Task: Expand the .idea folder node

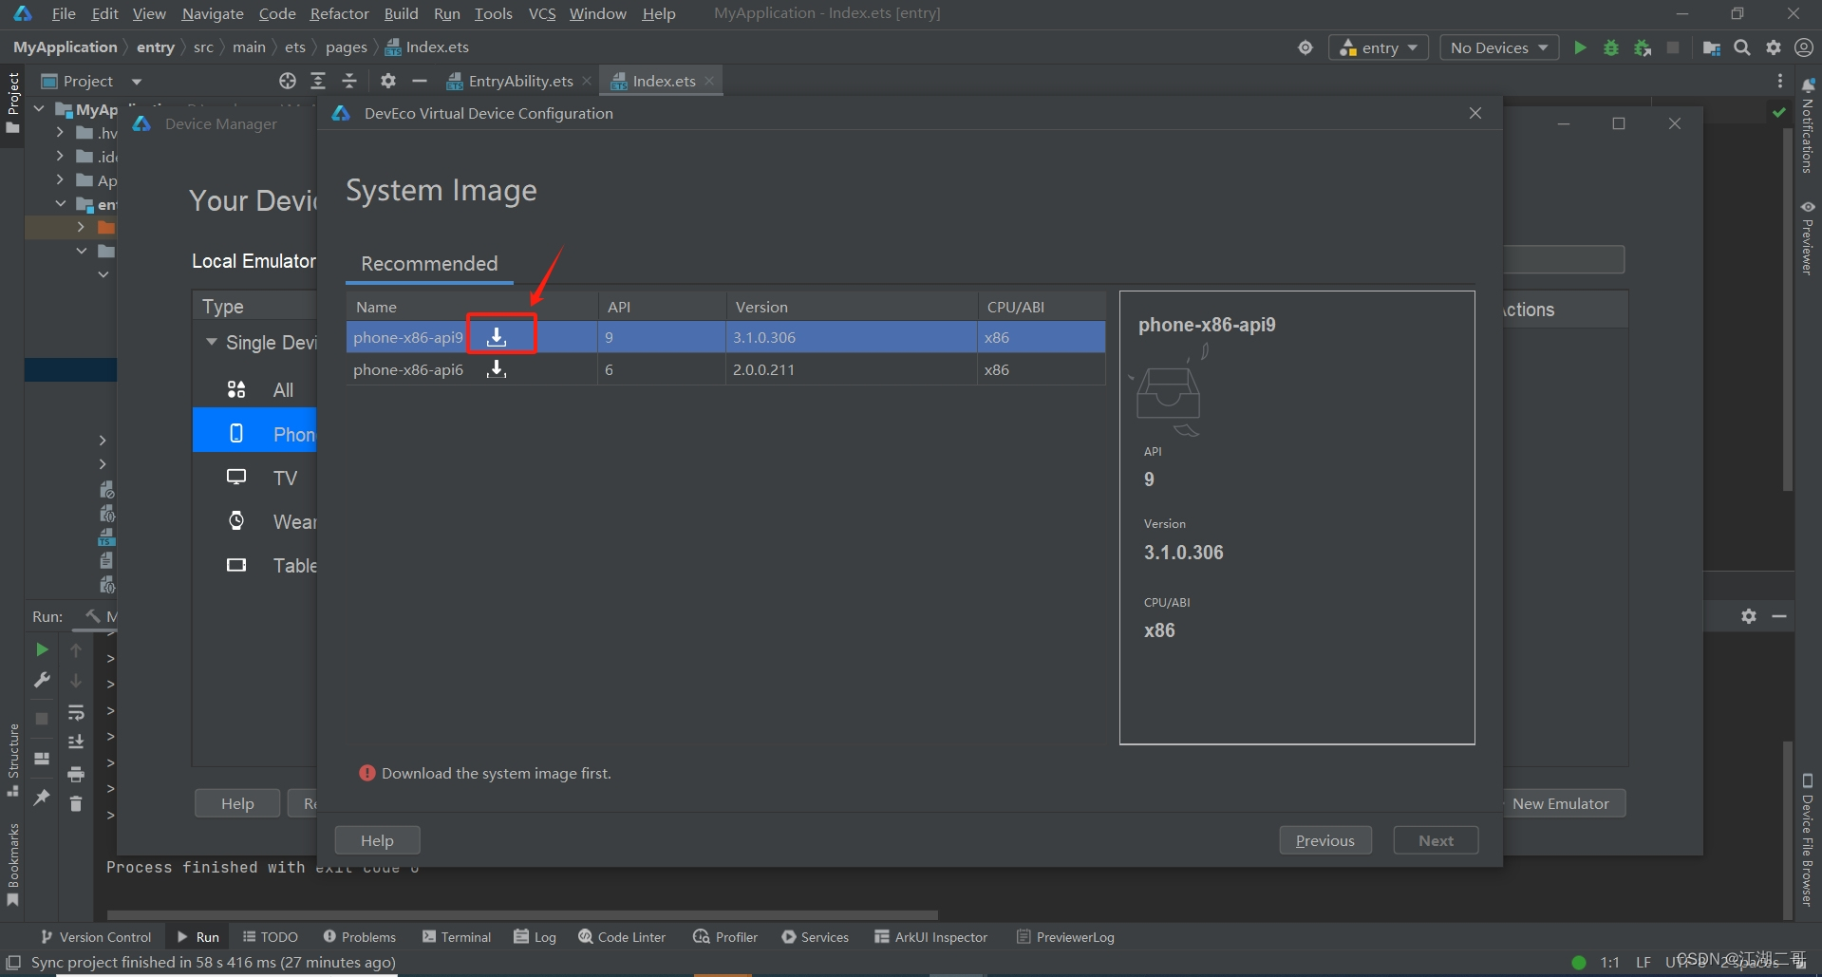Action: [x=60, y=156]
